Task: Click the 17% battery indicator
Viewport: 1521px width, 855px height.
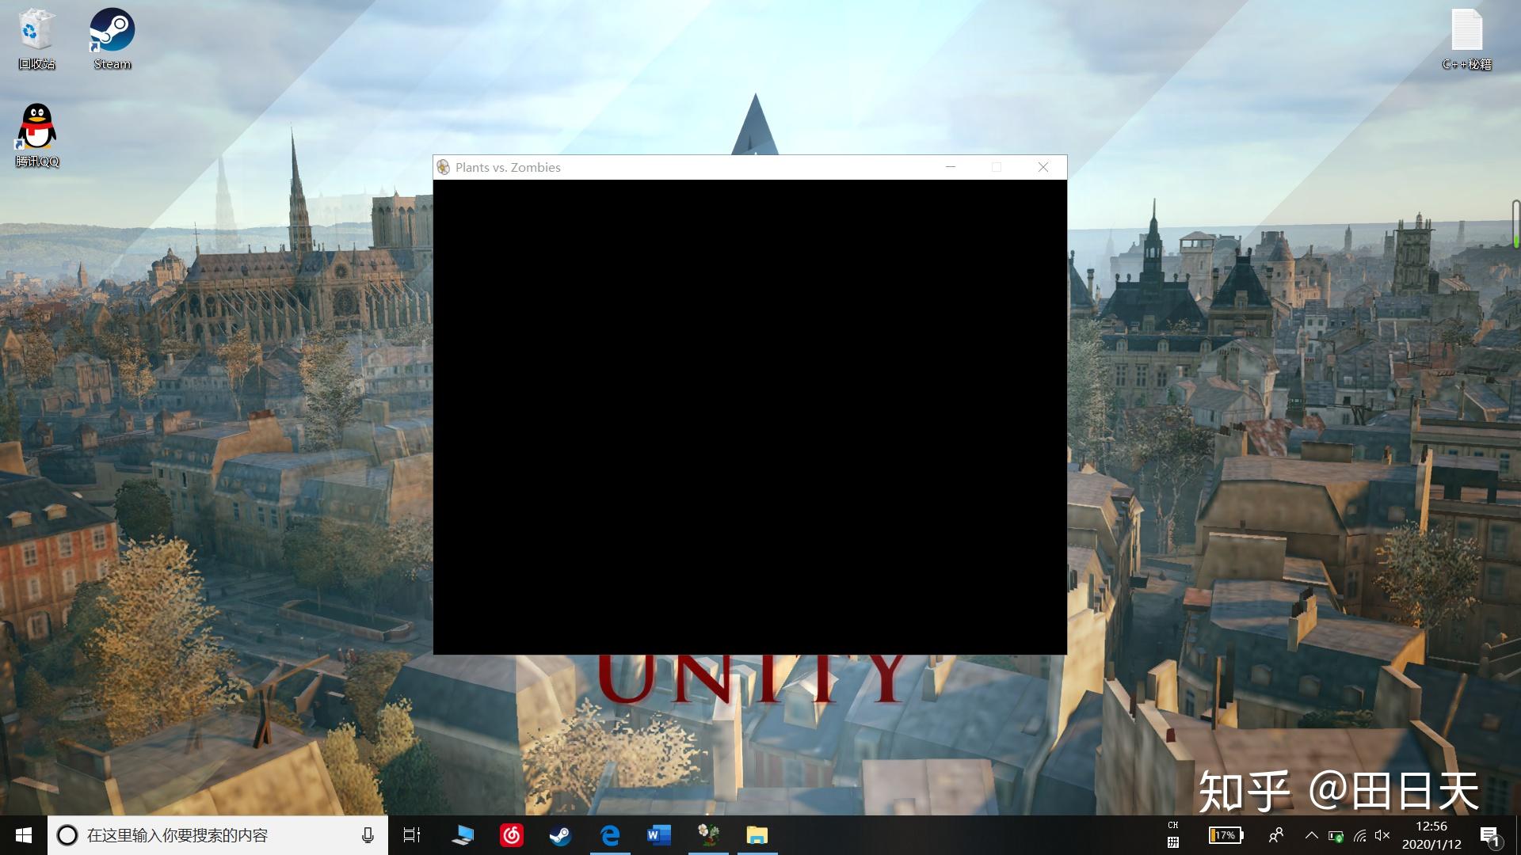Action: tap(1226, 835)
